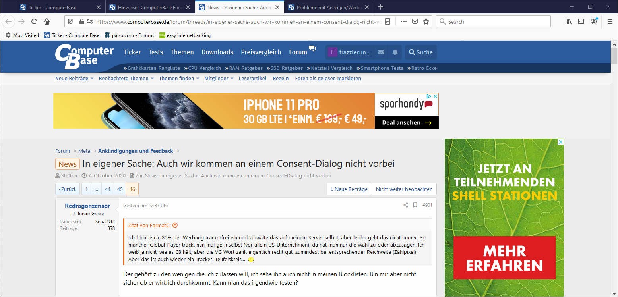
Task: Go back with the browser back arrow
Action: (9, 21)
